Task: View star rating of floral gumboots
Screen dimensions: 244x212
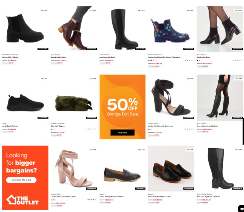Action: (x=189, y=60)
